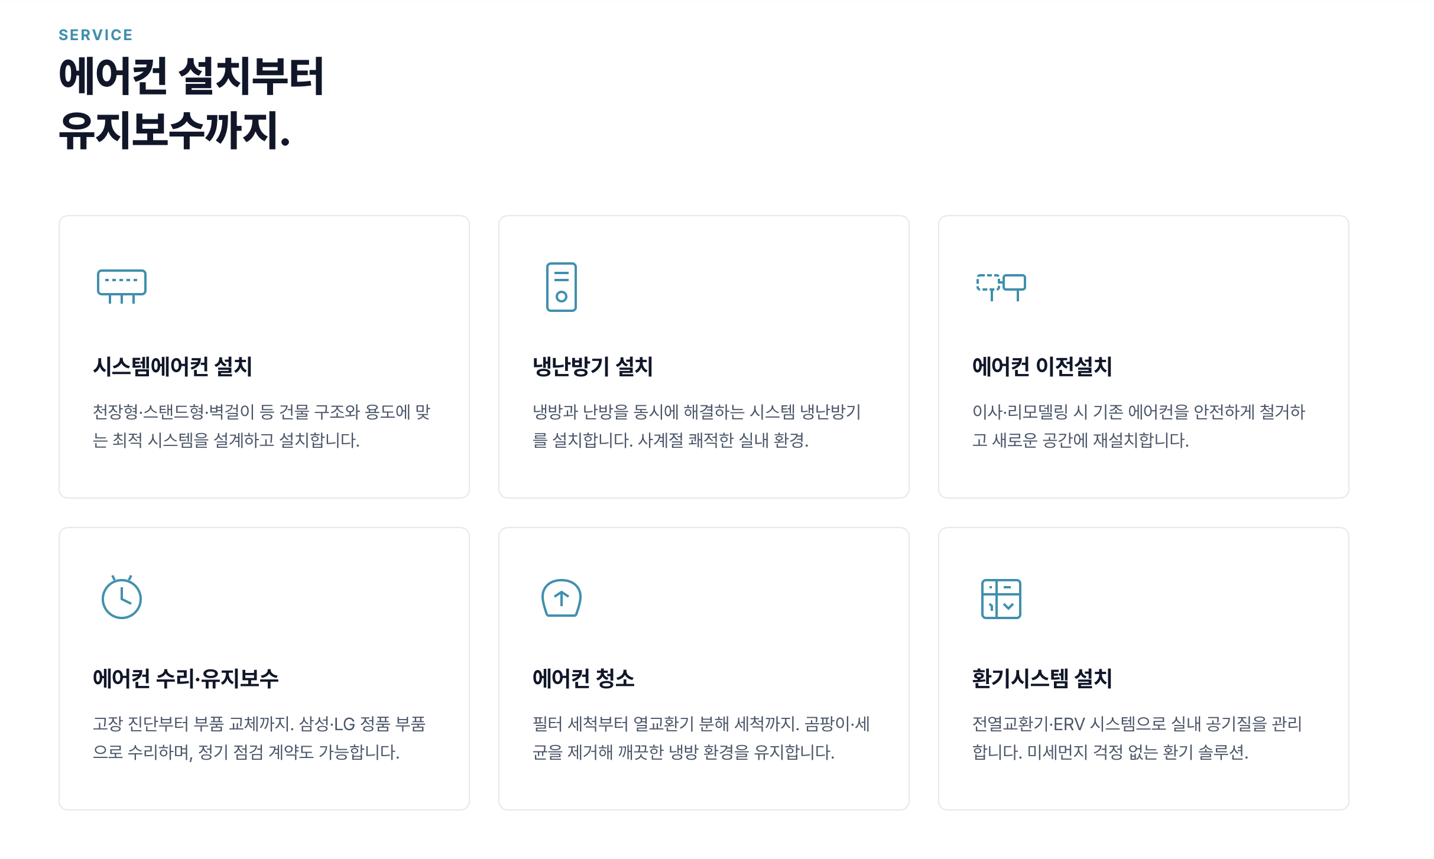
Task: Click the 천장형·스탠드형·벽걸이 description text
Action: click(261, 426)
